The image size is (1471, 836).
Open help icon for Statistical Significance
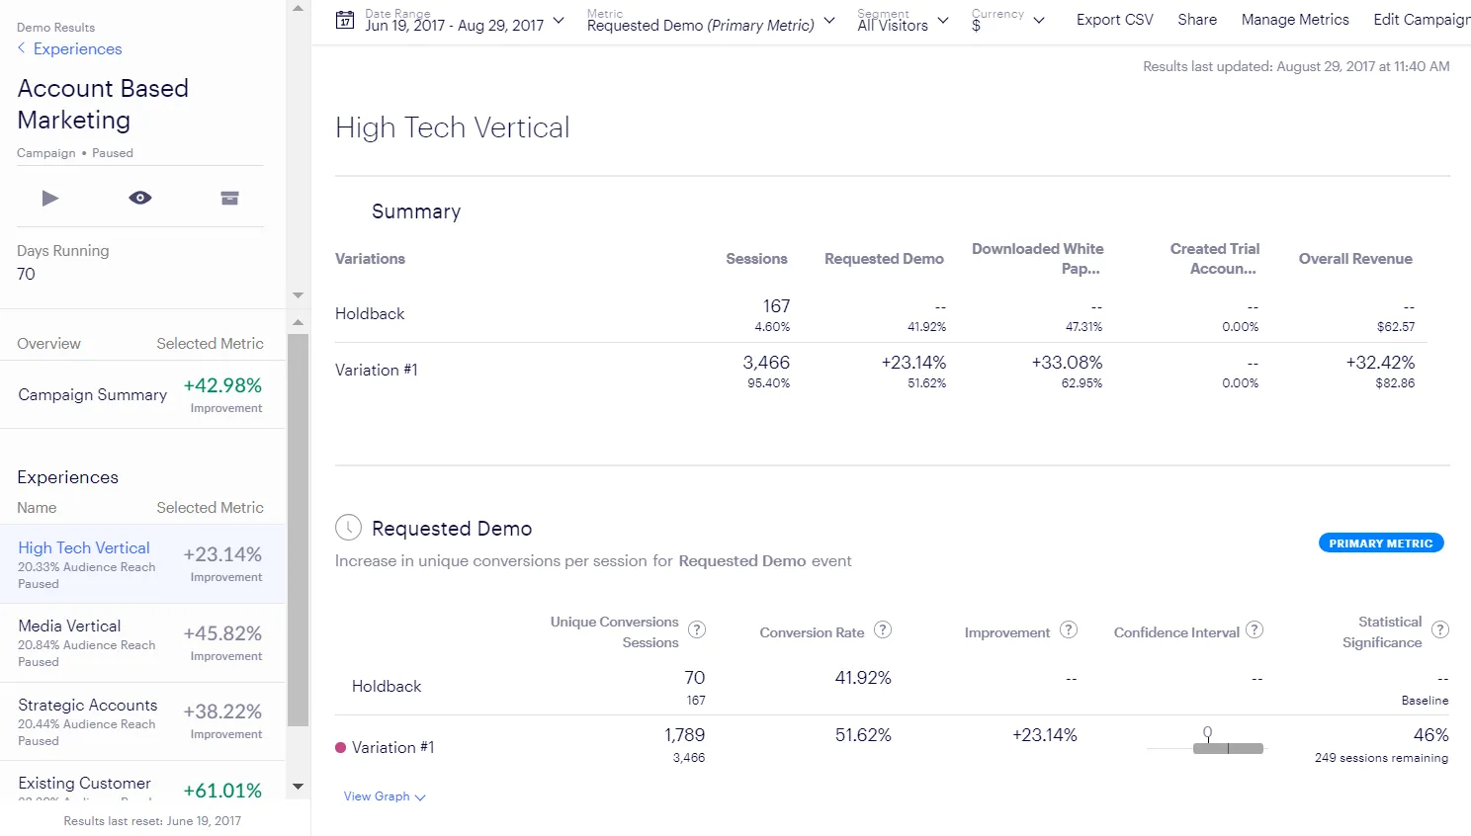1440,629
